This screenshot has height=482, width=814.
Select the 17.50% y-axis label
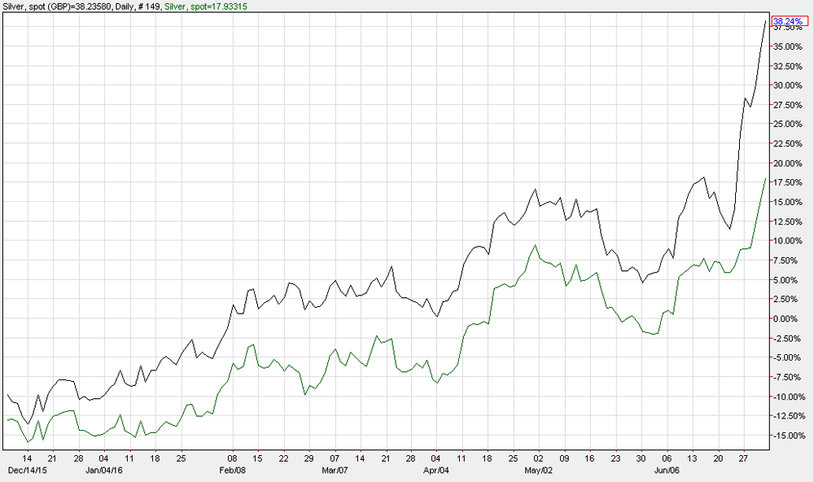point(787,183)
